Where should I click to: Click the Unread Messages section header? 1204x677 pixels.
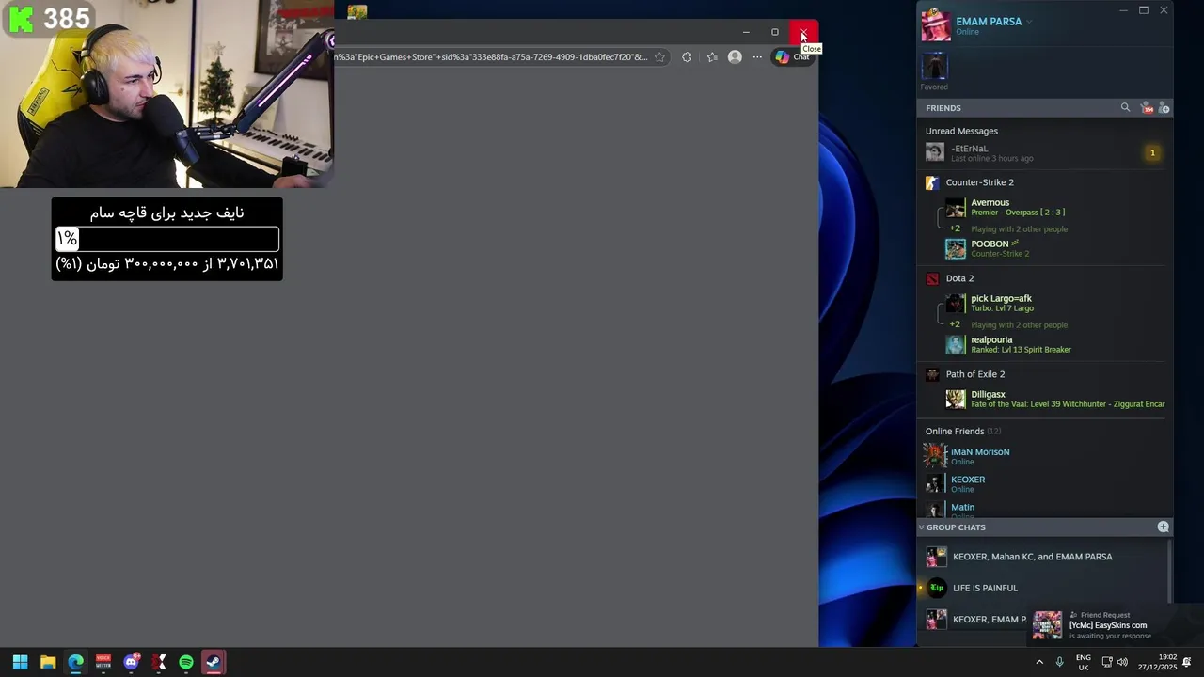click(961, 132)
